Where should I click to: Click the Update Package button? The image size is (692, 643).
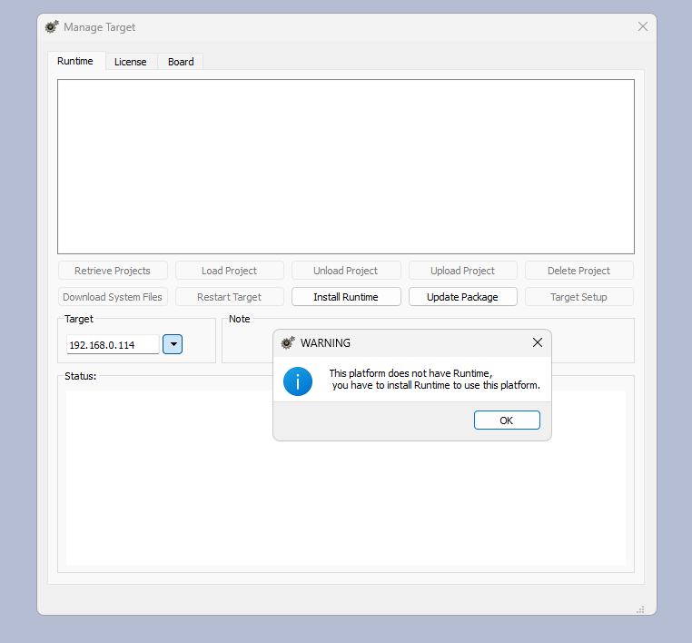pos(462,297)
